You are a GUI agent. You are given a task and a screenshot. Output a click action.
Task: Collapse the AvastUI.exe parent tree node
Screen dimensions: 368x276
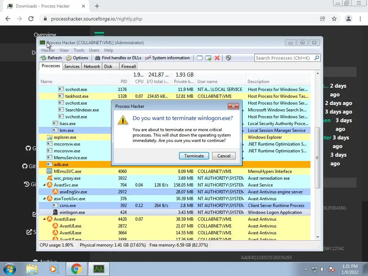tap(44, 219)
